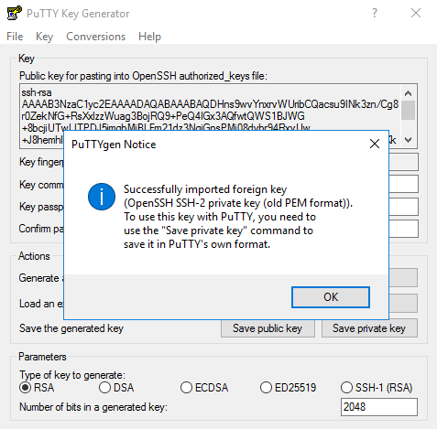The image size is (437, 429).
Task: Close the PuTTY Key Generator window
Action: pos(416,13)
